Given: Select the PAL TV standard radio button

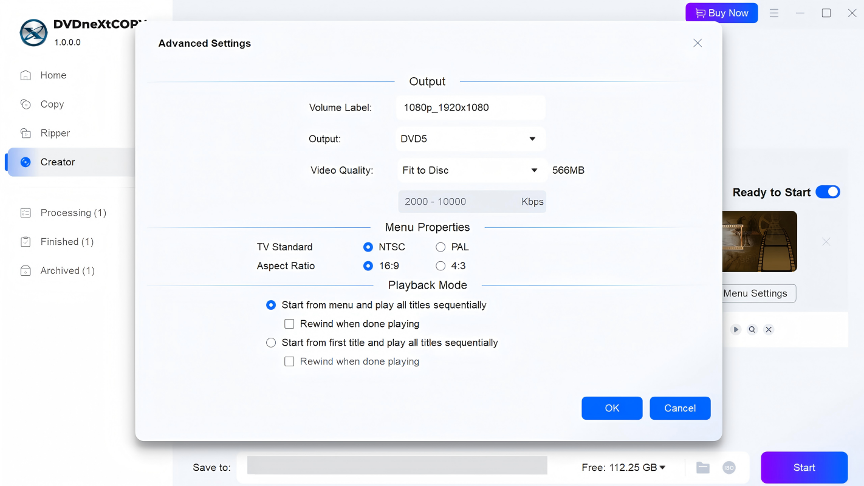Looking at the screenshot, I should coord(441,247).
